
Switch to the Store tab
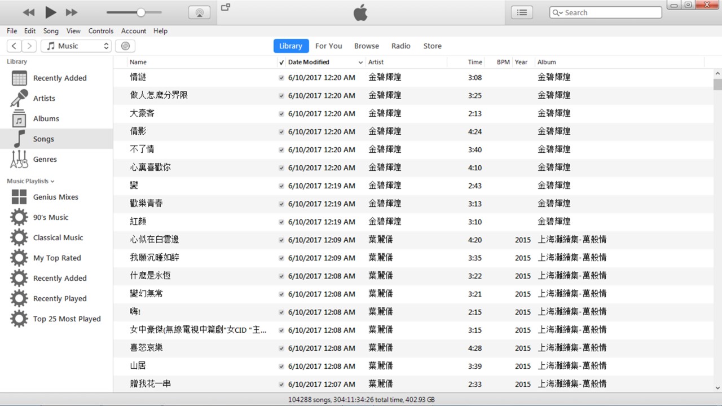pyautogui.click(x=433, y=46)
